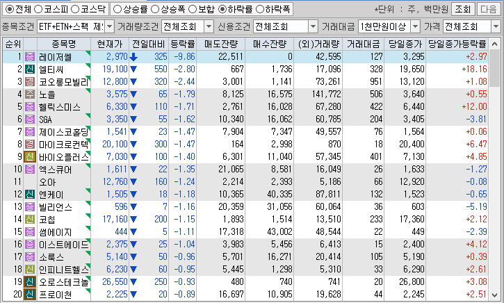
Task: Select the 상승폭 radio button
Action: click(x=155, y=9)
